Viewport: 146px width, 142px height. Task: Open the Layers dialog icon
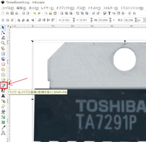point(114,13)
